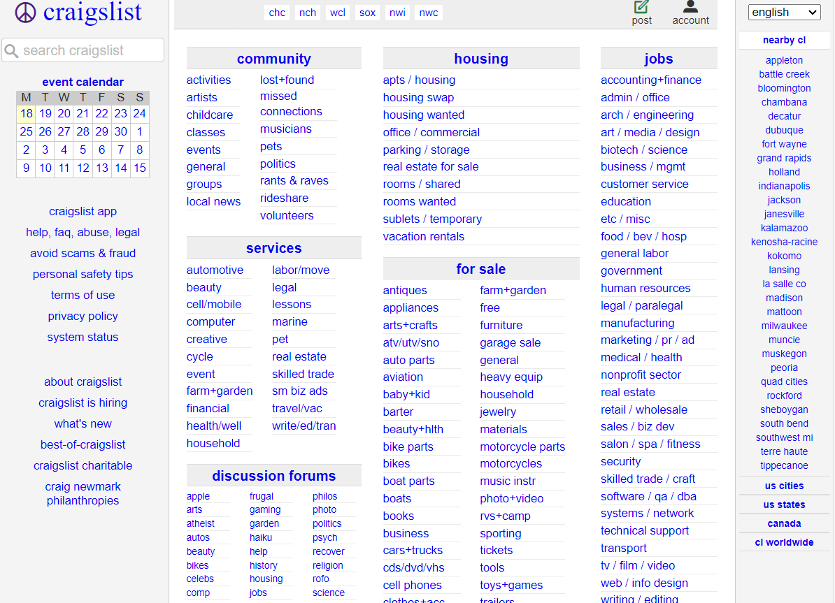Open personal safety tips page
Image resolution: width=835 pixels, height=603 pixels.
point(83,274)
